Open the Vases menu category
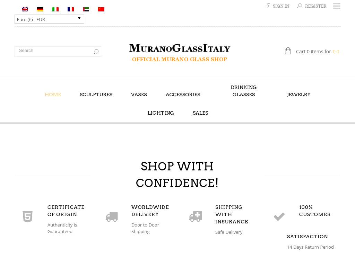This screenshot has height=266, width=355. coord(139,95)
